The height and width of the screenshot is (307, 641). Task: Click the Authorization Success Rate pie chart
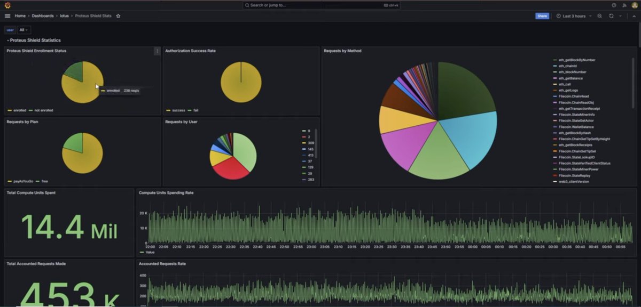coord(241,83)
